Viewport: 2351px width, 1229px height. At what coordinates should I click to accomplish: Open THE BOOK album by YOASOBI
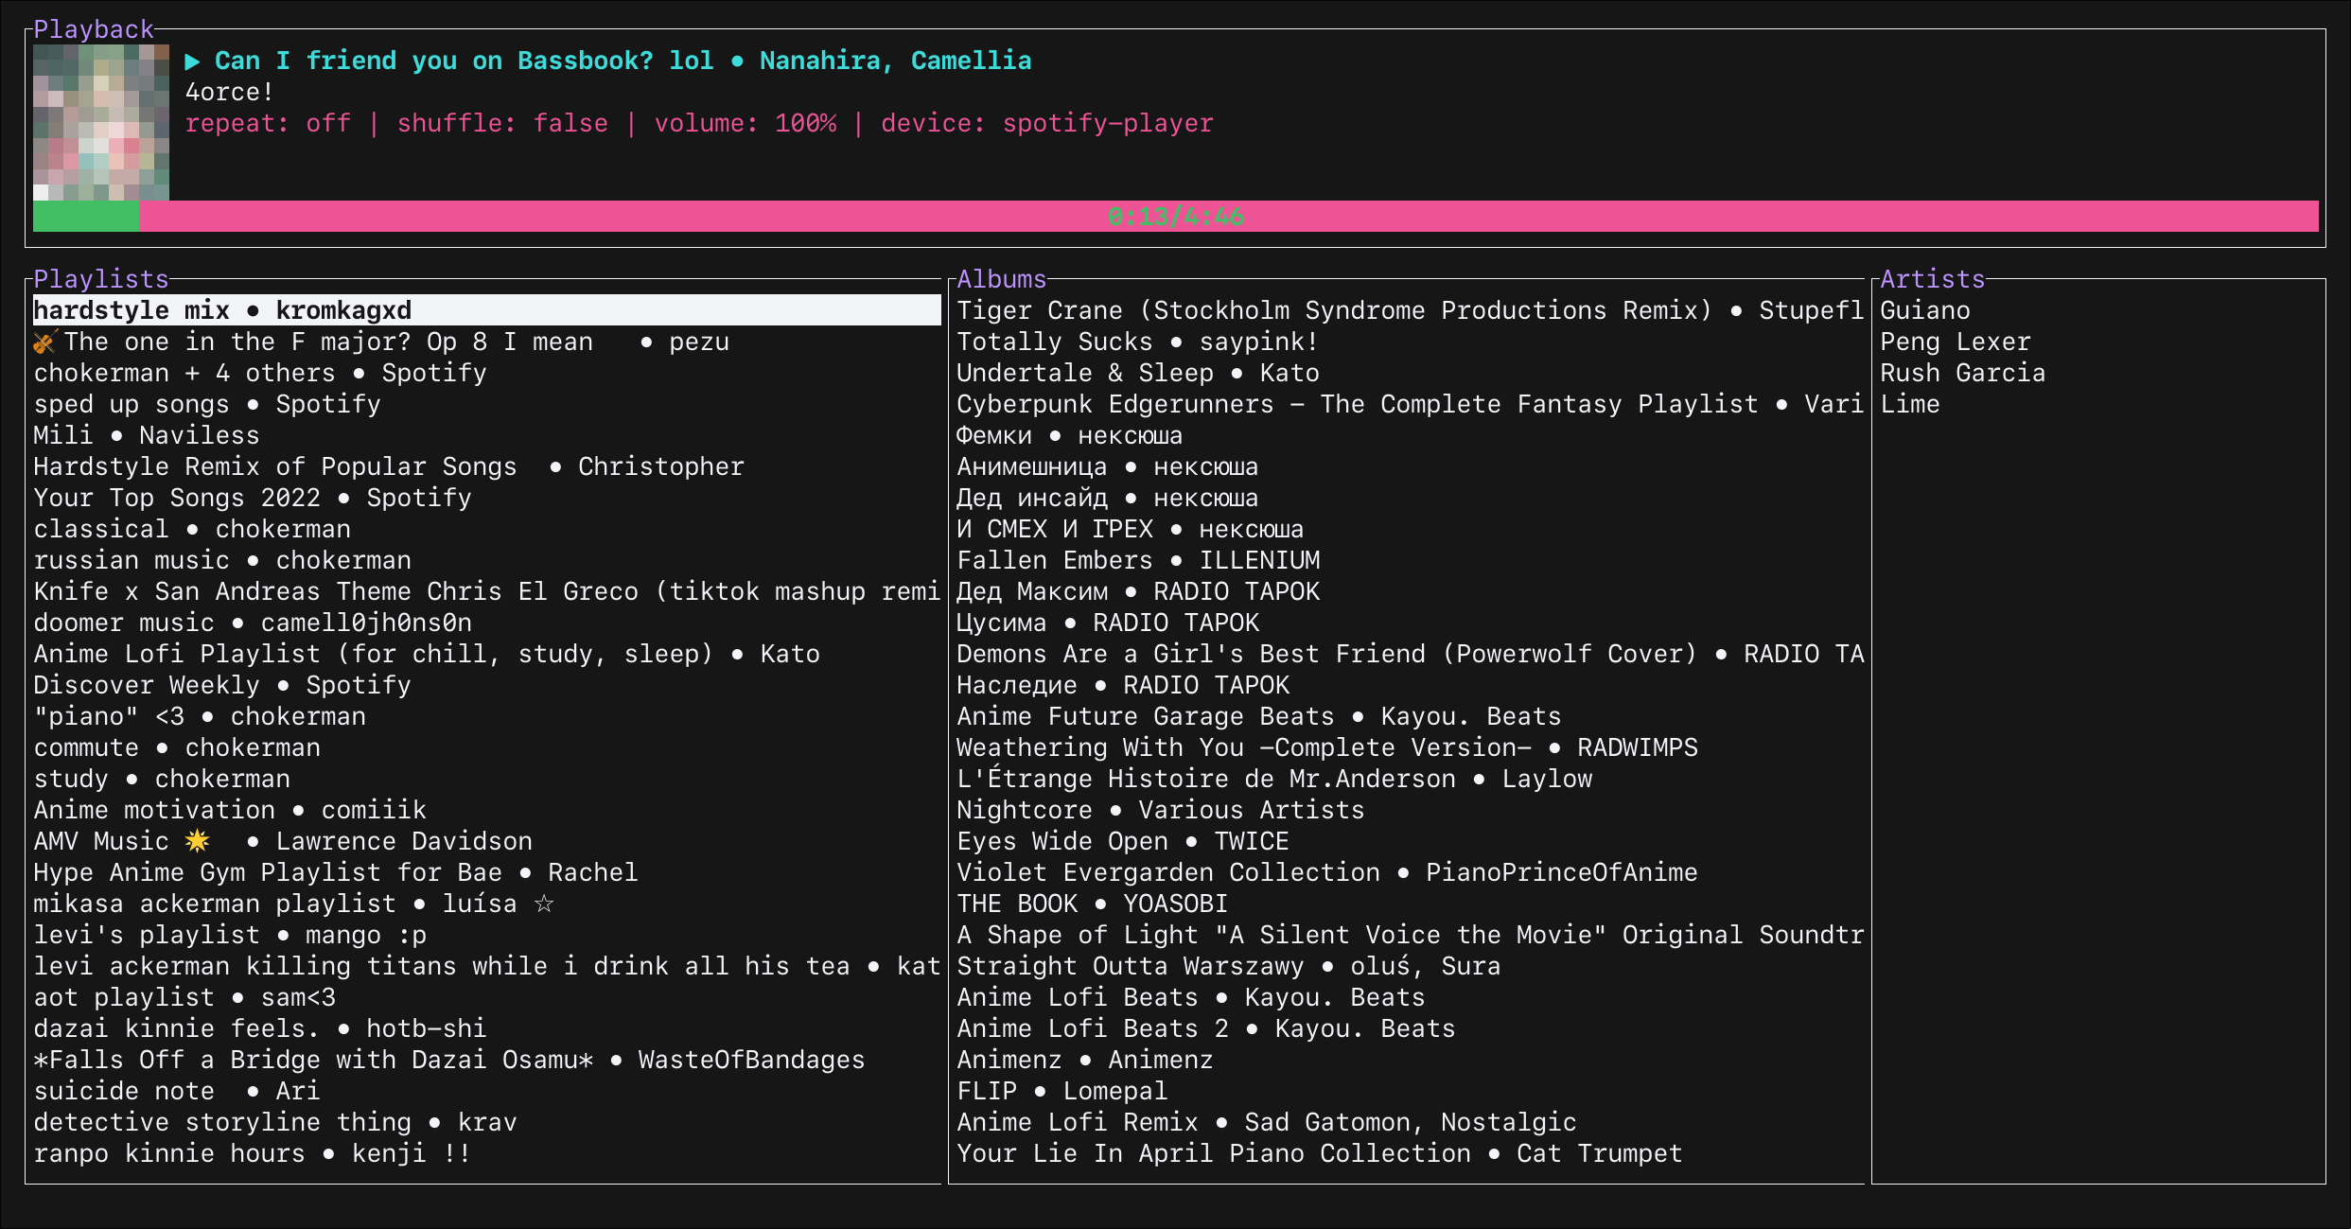click(x=1092, y=904)
